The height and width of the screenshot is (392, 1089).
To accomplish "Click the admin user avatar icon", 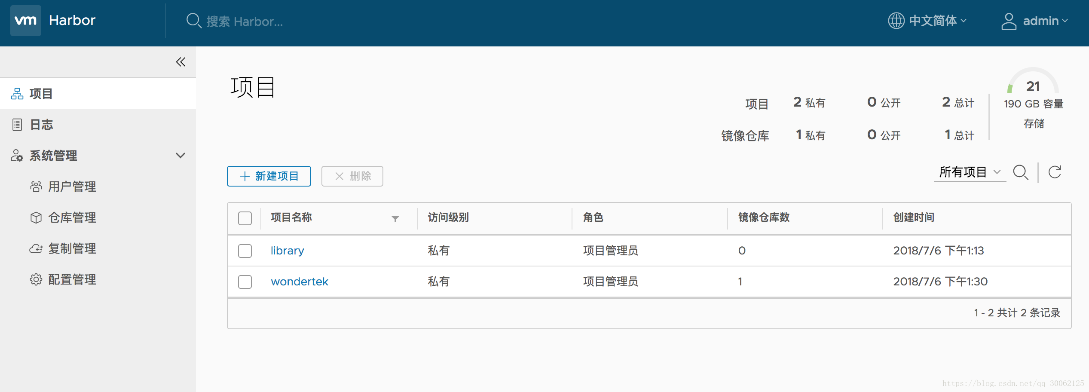I will point(1009,21).
